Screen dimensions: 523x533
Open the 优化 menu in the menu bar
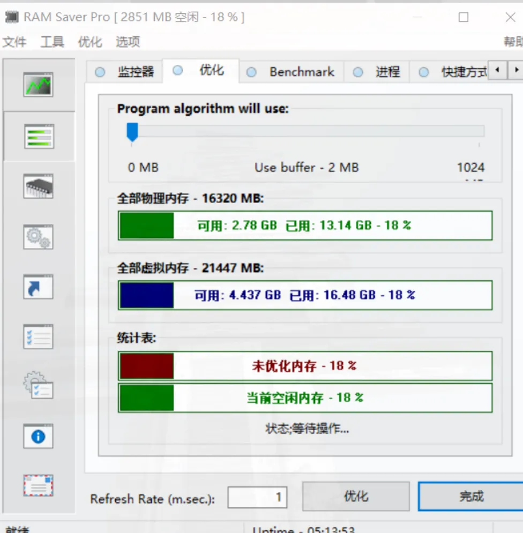click(90, 42)
